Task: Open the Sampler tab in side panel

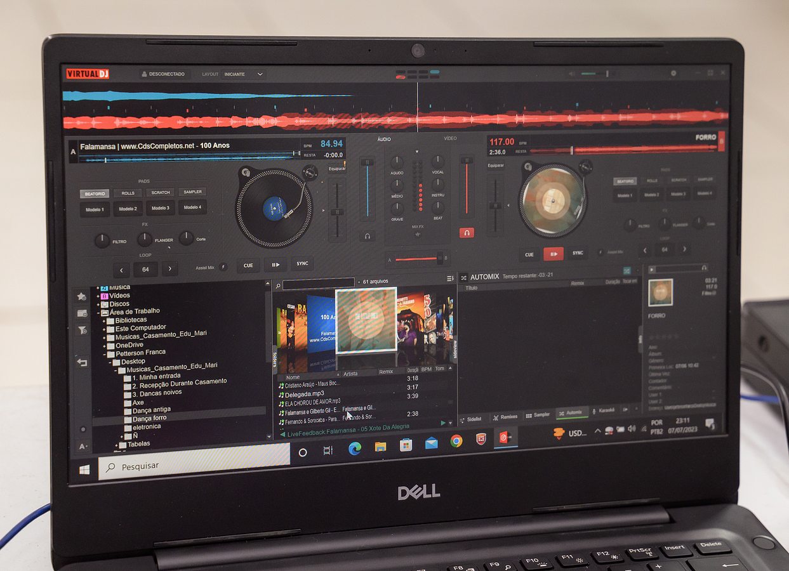Action: pyautogui.click(x=538, y=416)
